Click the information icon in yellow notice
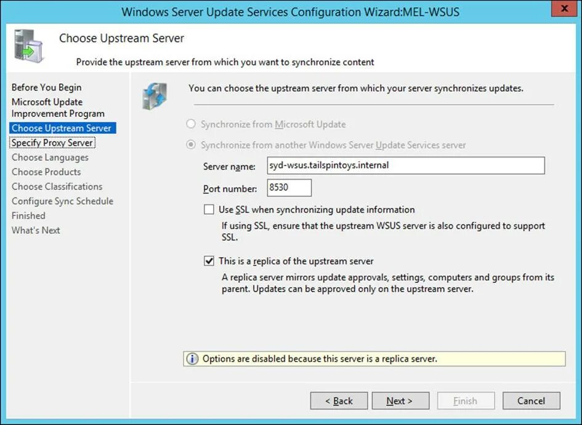Screen dimensions: 582x425 (x=192, y=359)
